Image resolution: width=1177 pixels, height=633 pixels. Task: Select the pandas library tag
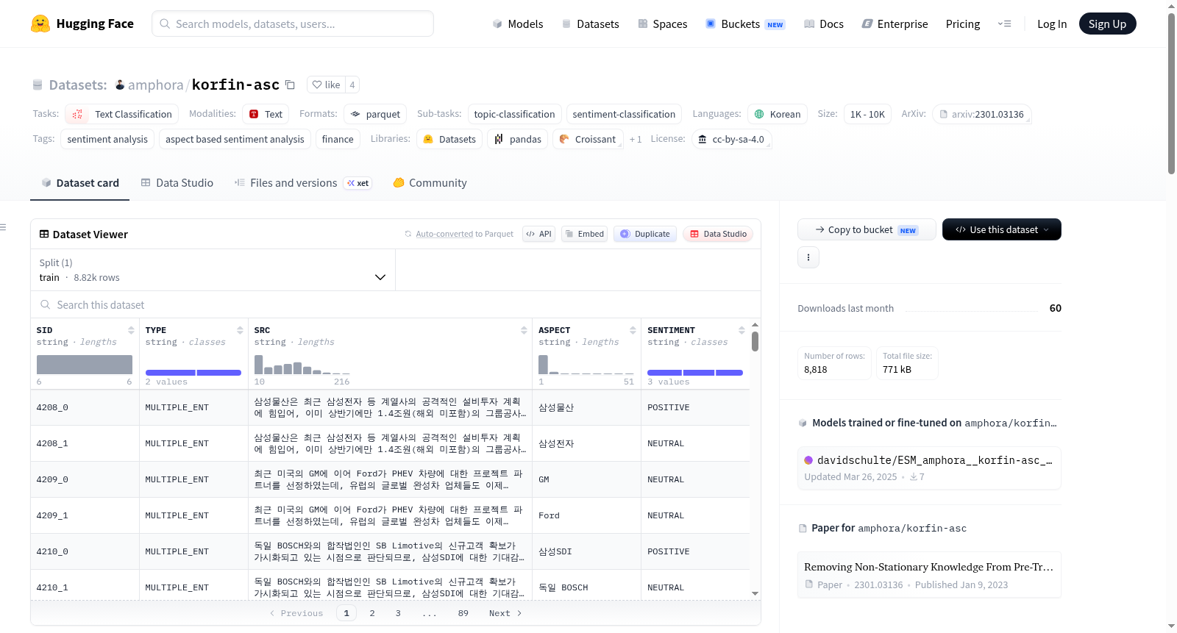[517, 139]
